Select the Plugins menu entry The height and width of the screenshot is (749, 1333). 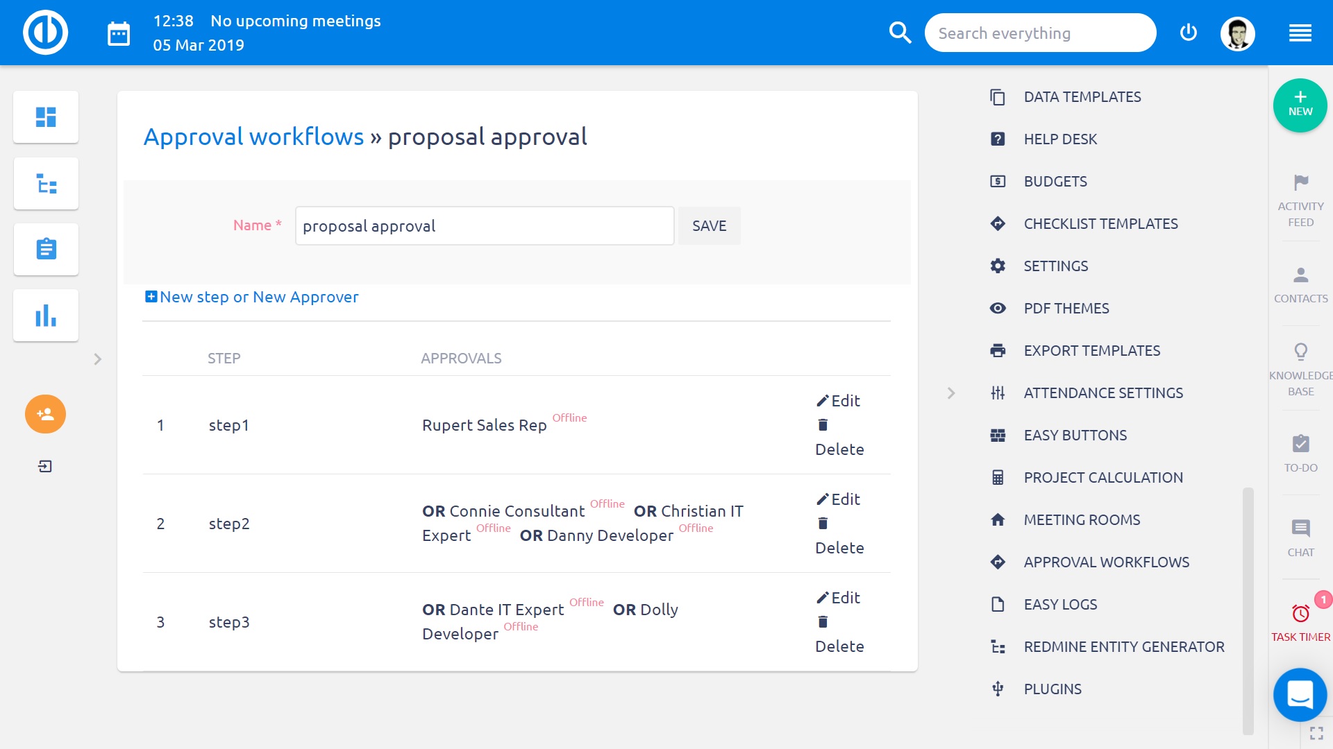coord(1052,689)
